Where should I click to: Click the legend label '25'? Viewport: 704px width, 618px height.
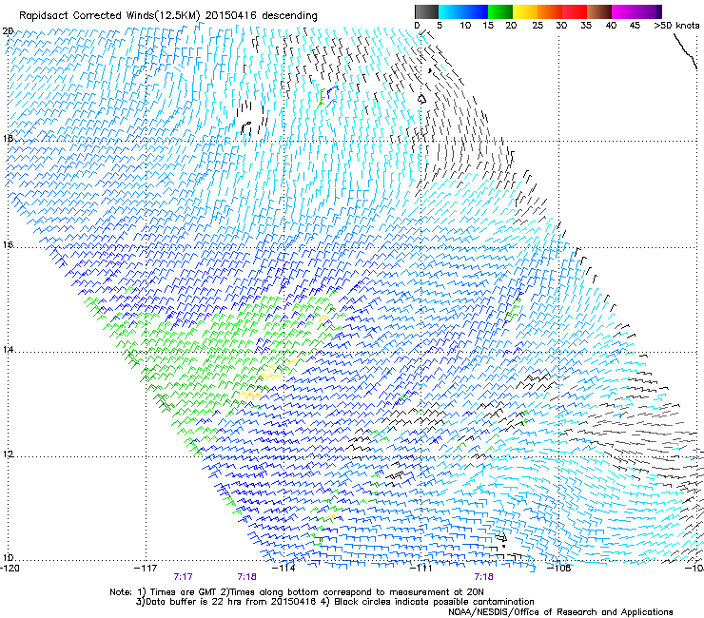point(538,26)
